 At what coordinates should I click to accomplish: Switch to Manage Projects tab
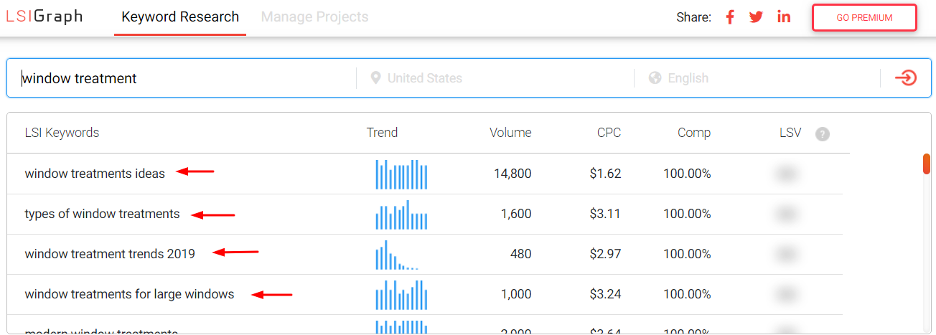click(314, 16)
